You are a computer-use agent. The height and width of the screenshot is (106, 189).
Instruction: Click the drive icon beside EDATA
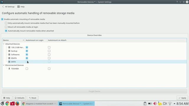[9, 58]
